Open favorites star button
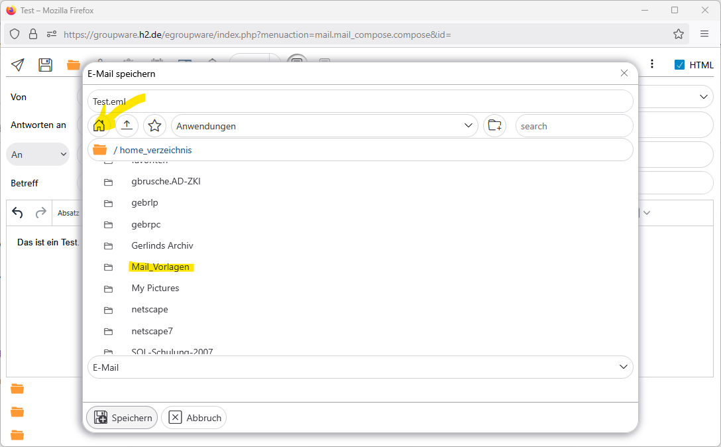This screenshot has width=721, height=447. [x=154, y=125]
